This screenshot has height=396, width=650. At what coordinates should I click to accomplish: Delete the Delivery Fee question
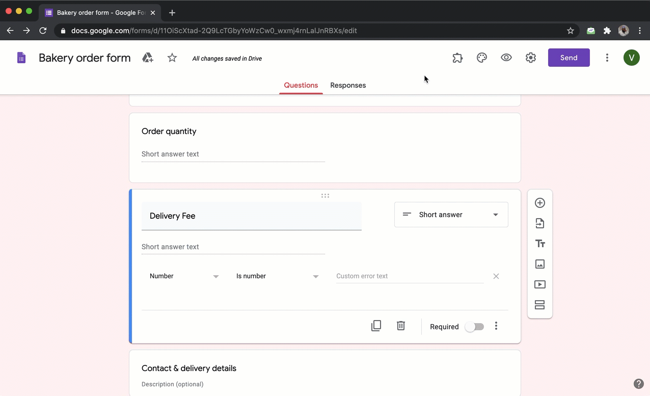[400, 326]
